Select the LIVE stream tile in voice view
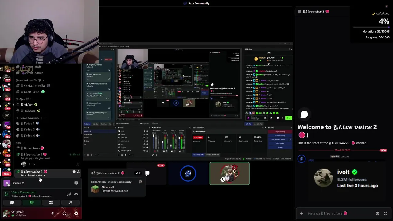This screenshot has height=221, width=393. [x=147, y=174]
